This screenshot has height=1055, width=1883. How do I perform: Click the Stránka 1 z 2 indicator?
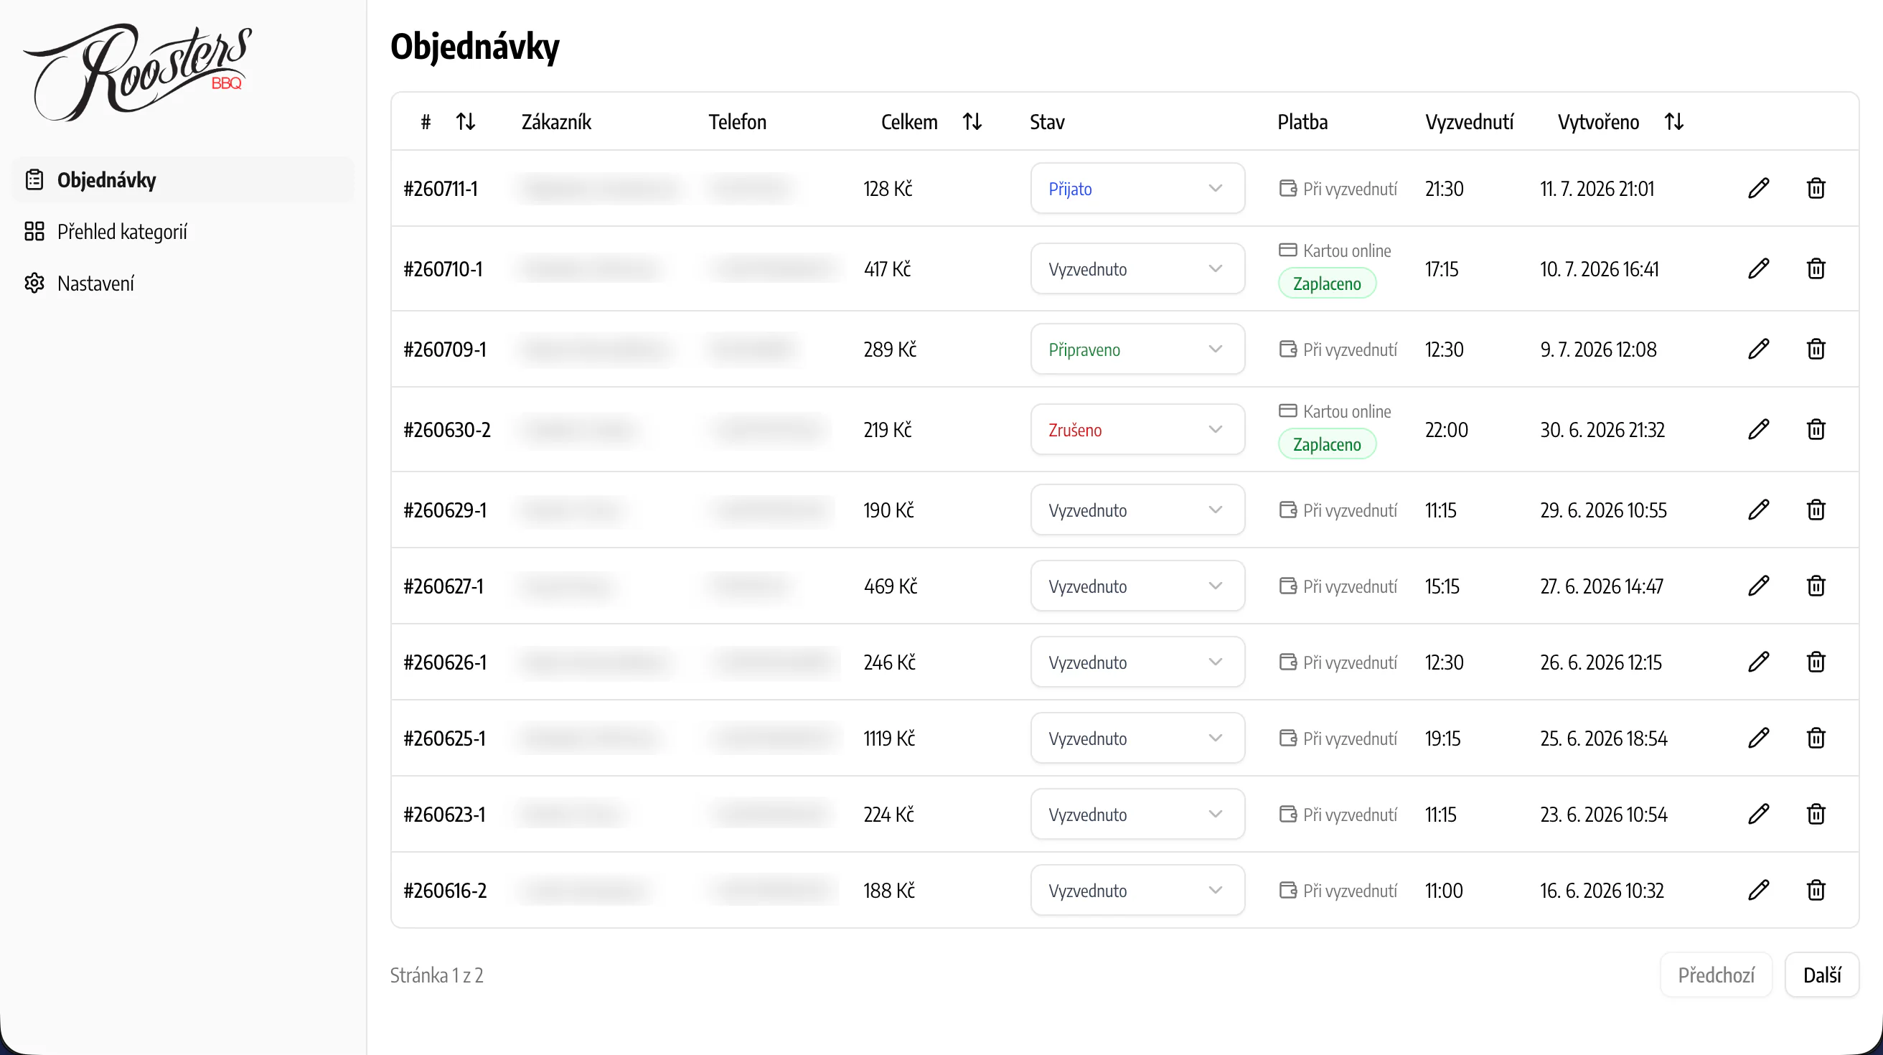[436, 975]
